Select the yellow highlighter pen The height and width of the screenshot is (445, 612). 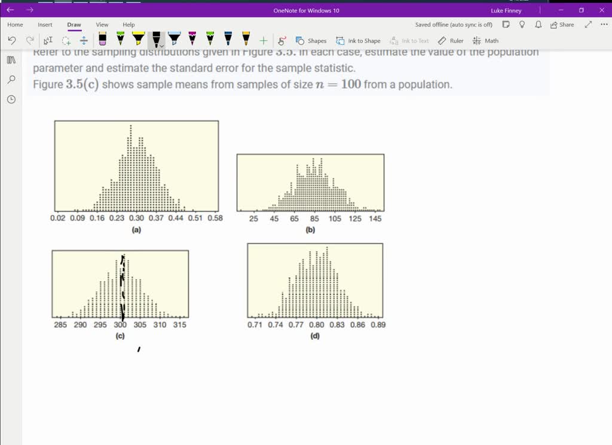(x=138, y=40)
